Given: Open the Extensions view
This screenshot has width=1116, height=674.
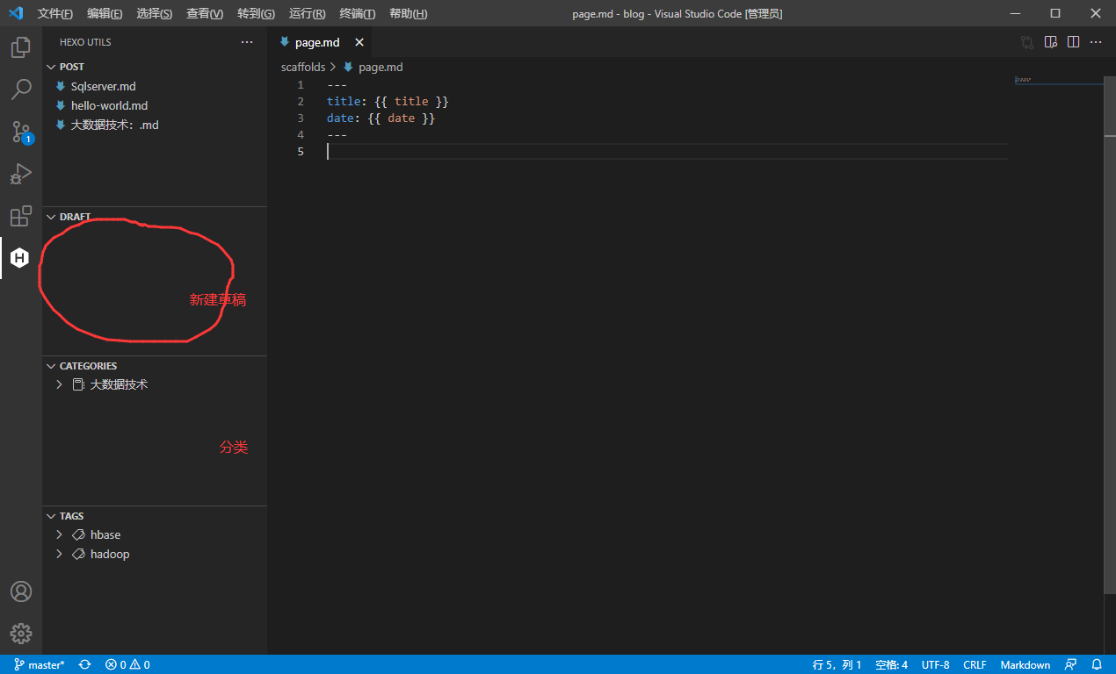Looking at the screenshot, I should 21,216.
